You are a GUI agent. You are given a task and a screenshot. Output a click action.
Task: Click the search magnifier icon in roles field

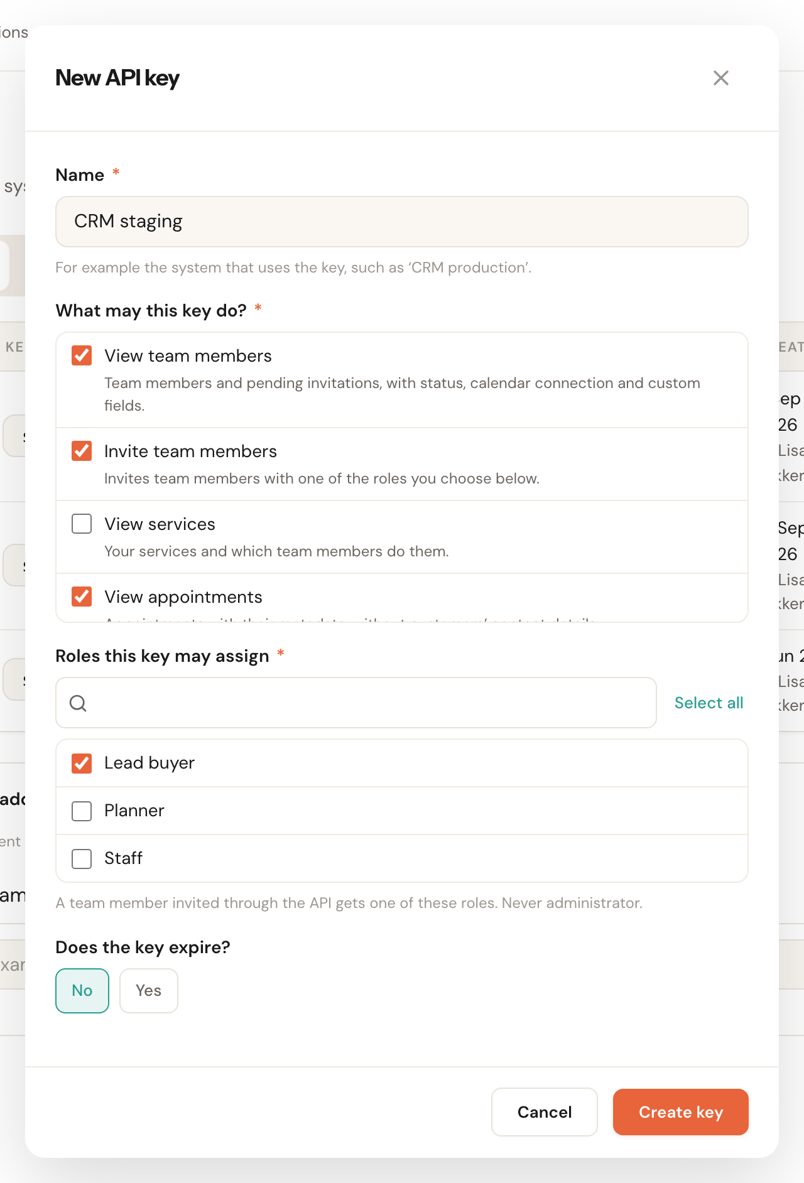[78, 703]
